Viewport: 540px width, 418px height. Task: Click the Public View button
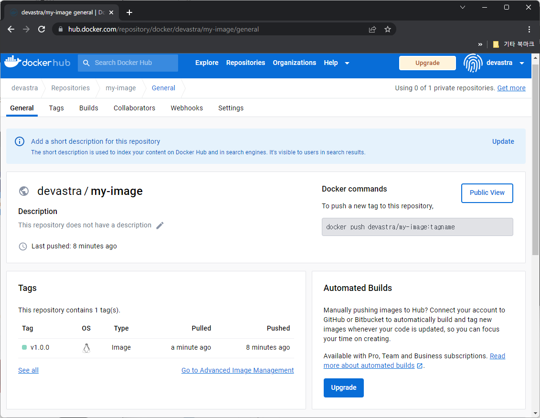tap(487, 193)
